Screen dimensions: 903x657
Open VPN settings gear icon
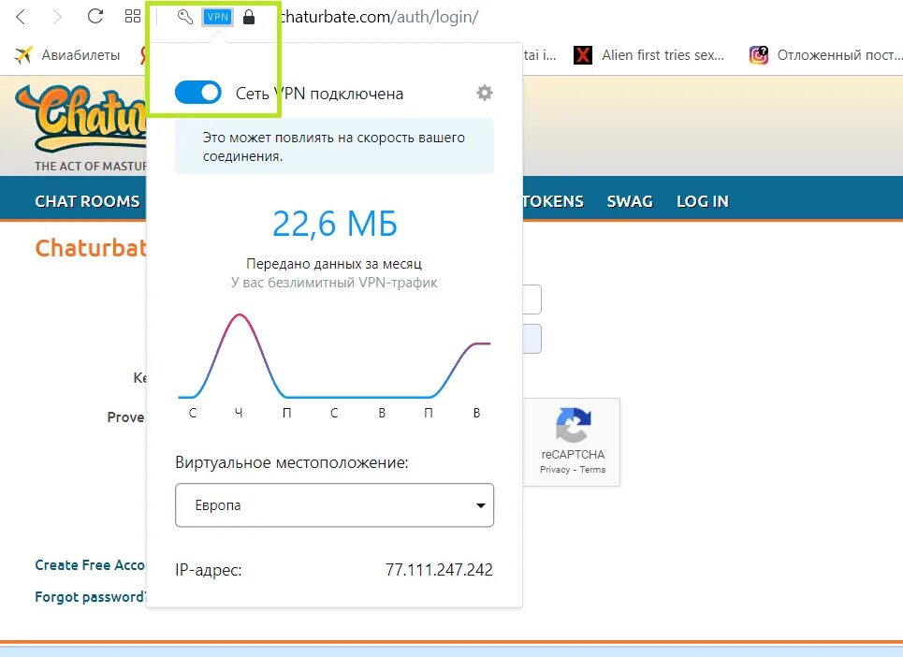pyautogui.click(x=485, y=93)
